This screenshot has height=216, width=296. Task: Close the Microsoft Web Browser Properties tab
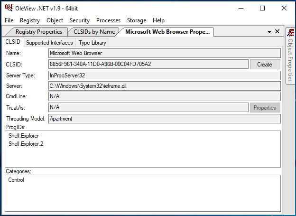277,31
